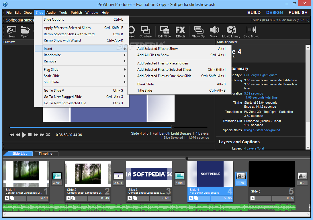The image size is (313, 220).
Task: Open the Music Library toolbar icon
Action: (x=231, y=32)
